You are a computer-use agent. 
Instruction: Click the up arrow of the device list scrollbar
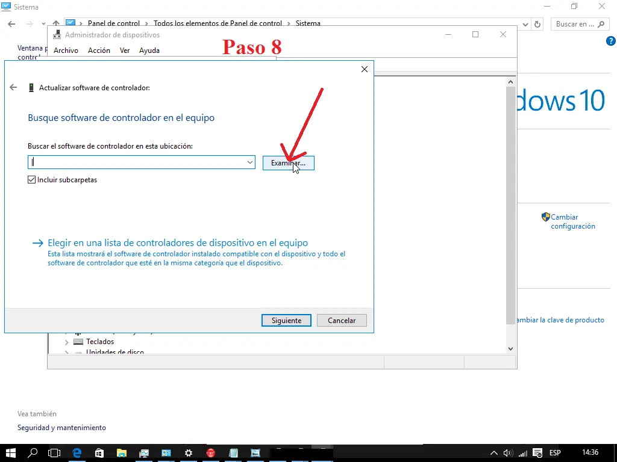tap(510, 82)
